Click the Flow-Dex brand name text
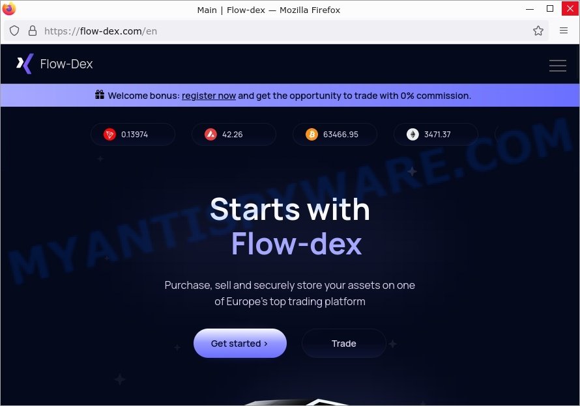The height and width of the screenshot is (406, 580). point(66,64)
